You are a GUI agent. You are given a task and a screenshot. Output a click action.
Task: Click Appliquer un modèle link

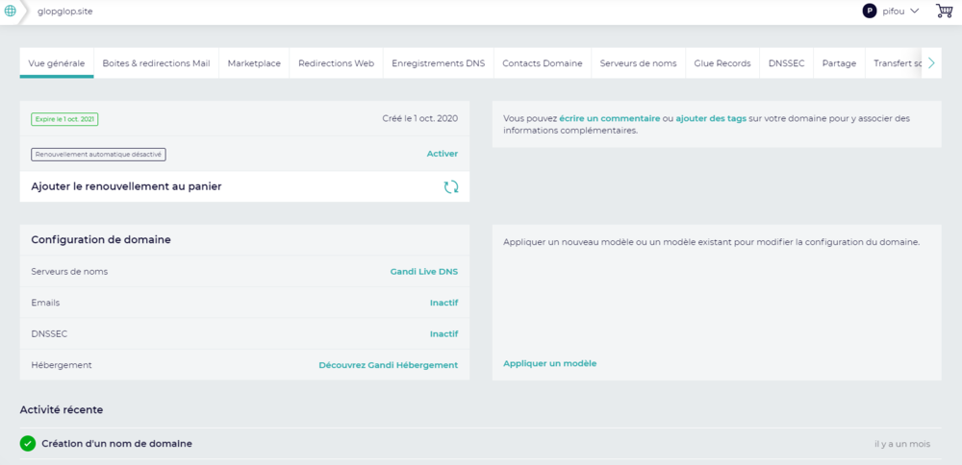[x=549, y=363]
